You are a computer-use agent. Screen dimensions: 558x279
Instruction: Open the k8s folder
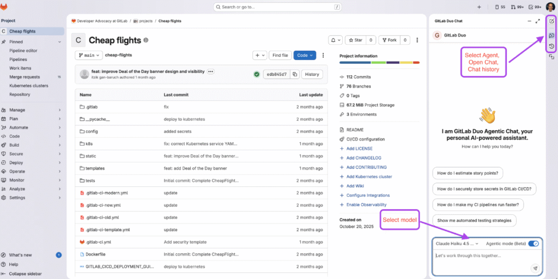[x=89, y=144]
